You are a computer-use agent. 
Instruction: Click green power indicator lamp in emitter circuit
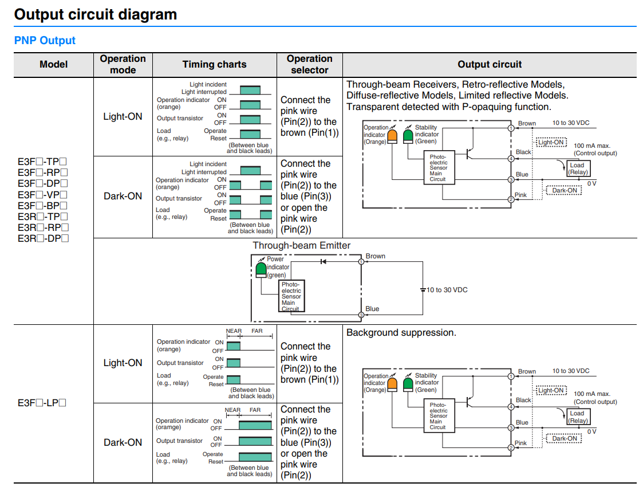[261, 270]
